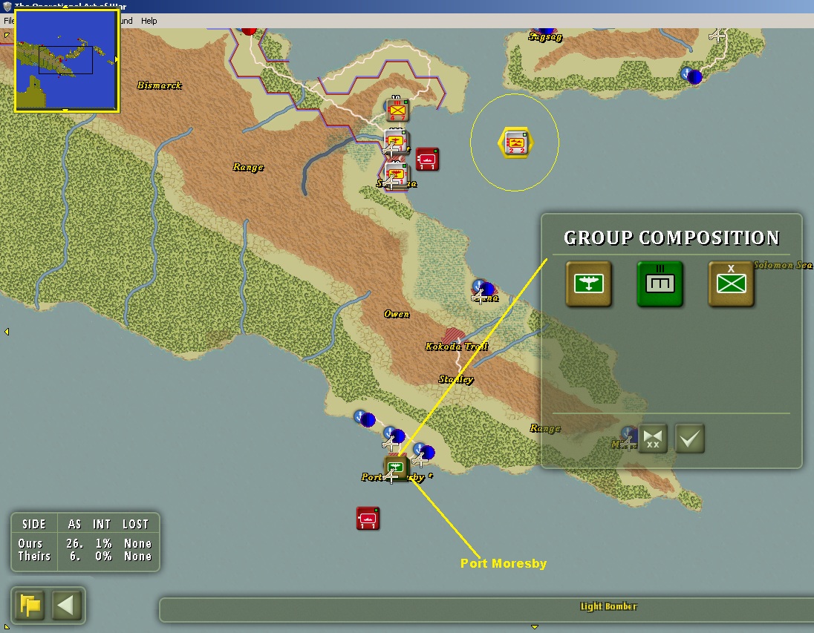Open the Help menu
The height and width of the screenshot is (633, 814).
click(x=149, y=21)
